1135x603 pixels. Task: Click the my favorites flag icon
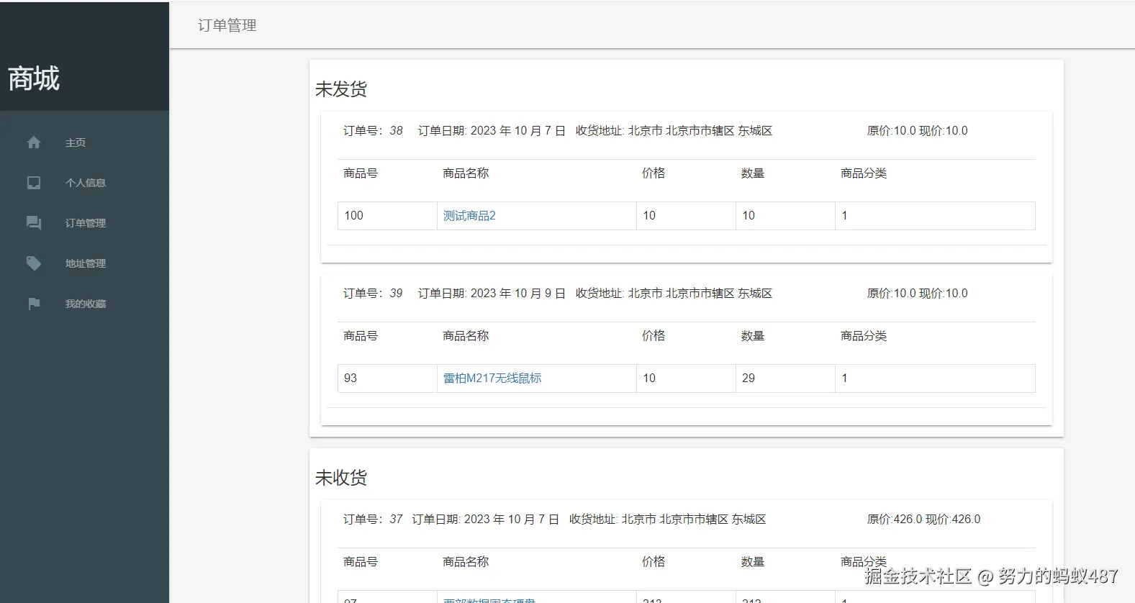(34, 304)
